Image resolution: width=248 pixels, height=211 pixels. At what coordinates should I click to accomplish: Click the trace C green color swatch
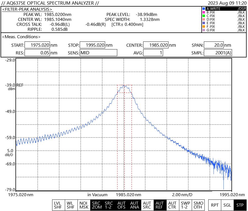pyautogui.click(x=204, y=16)
